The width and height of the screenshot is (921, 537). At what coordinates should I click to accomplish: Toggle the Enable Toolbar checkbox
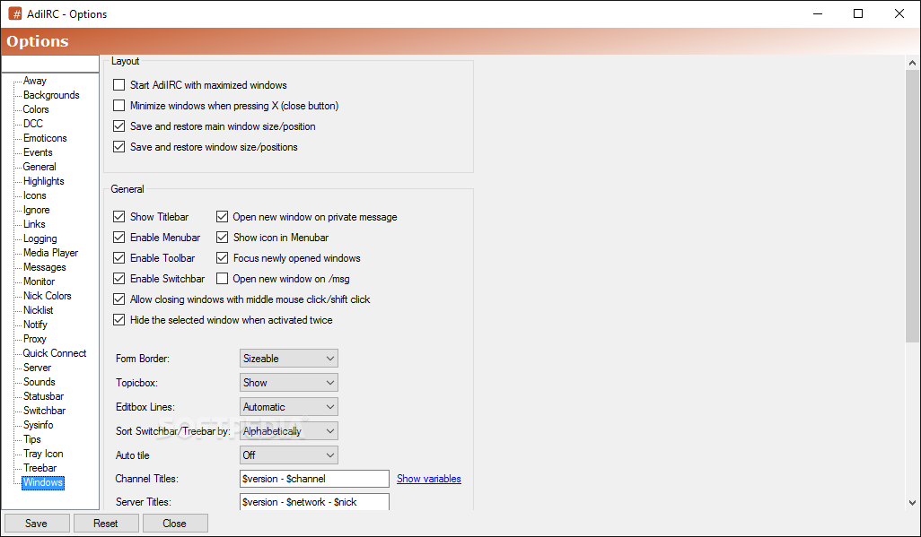(x=119, y=257)
